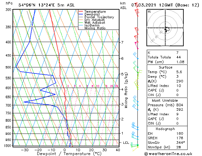
Task: Click the 700 hPa pressure label
Action: click(x=9, y=105)
